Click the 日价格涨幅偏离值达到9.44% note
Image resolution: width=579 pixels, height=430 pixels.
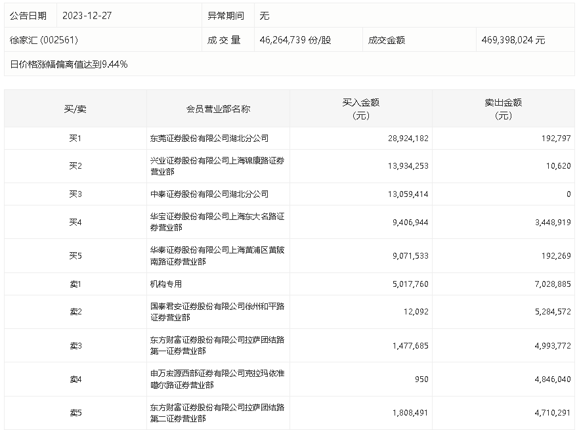pyautogui.click(x=69, y=64)
